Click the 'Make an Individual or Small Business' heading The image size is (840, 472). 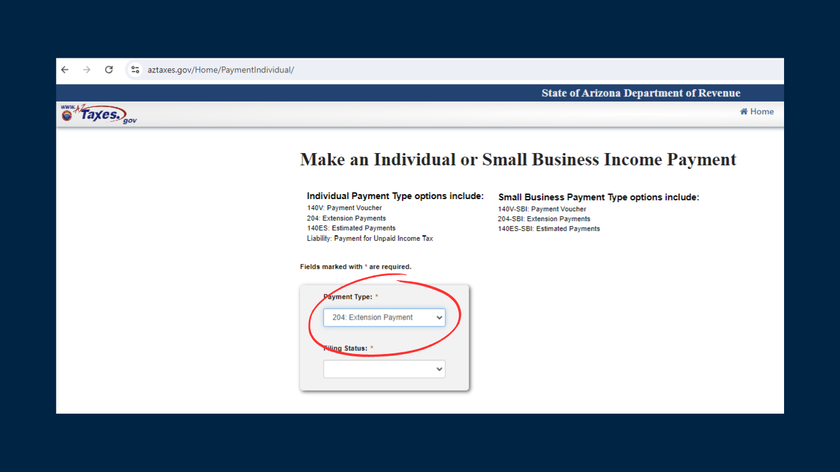pyautogui.click(x=518, y=160)
